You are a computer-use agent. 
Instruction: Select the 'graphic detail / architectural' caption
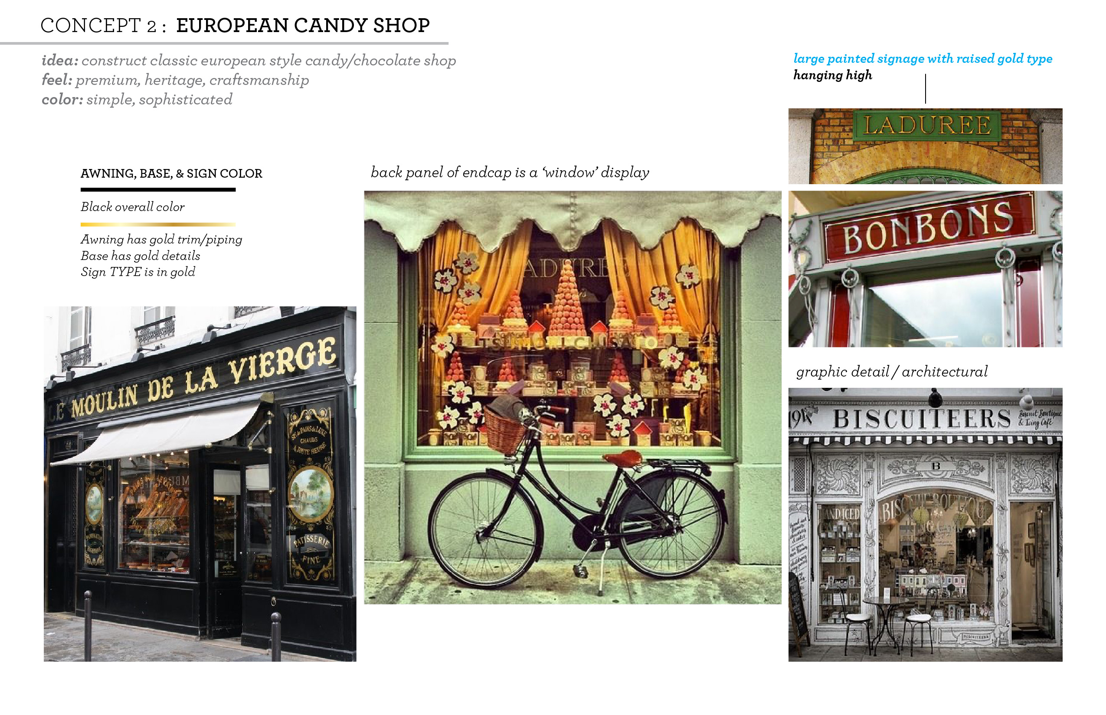(892, 372)
